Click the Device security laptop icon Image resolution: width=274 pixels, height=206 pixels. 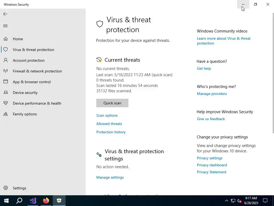pyautogui.click(x=6, y=92)
